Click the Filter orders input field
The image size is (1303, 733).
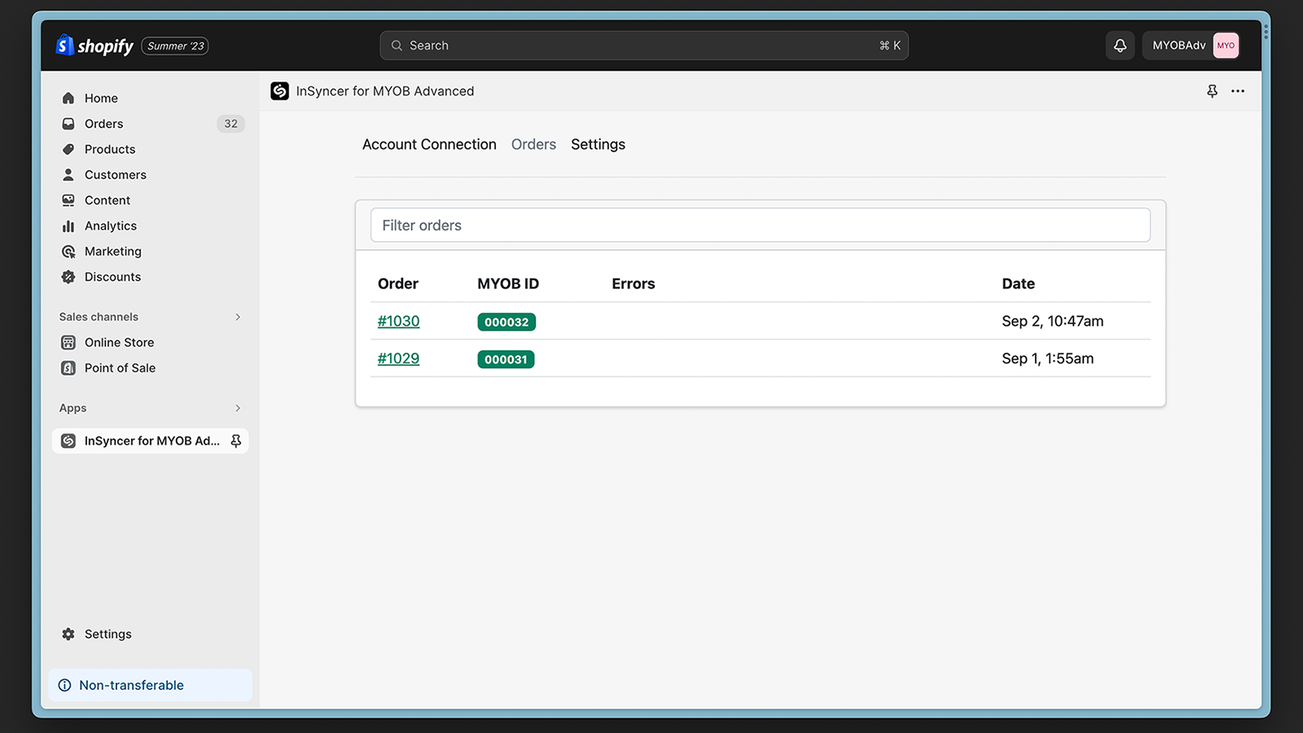click(x=760, y=225)
